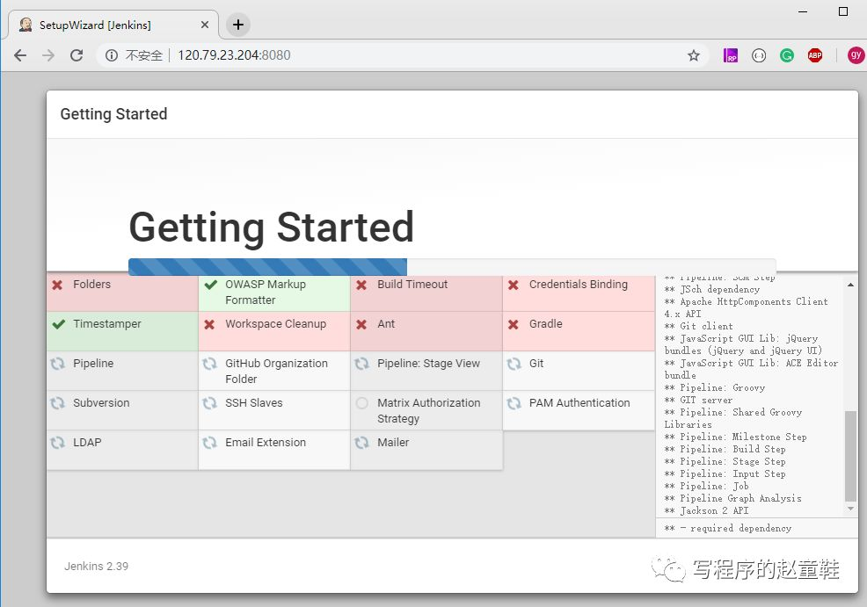Click the spinner beside Email Extension
The width and height of the screenshot is (867, 607).
coord(209,443)
